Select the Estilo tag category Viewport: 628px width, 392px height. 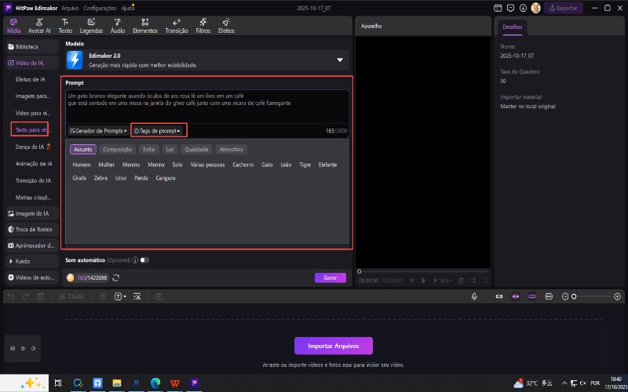148,149
